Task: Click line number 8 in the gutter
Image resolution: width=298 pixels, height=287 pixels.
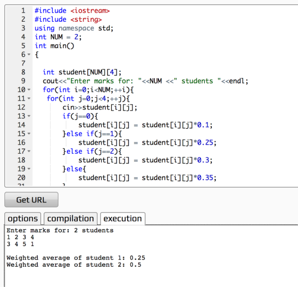Action: [x=23, y=72]
